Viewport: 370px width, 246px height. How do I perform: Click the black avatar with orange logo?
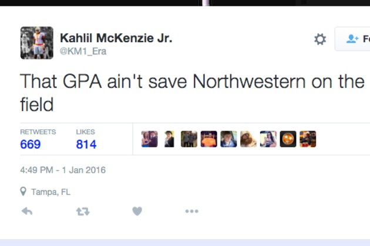tap(288, 139)
